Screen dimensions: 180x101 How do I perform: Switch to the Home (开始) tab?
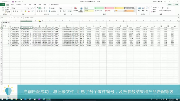point(8,5)
